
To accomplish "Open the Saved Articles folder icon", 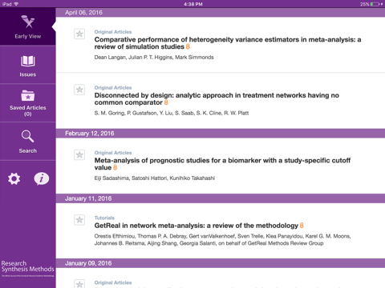I will pos(28,95).
